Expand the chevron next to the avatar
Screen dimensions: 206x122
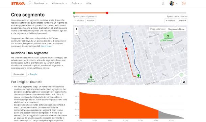coord(177,3)
